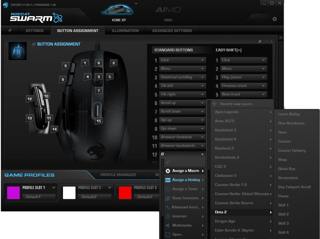
Task: Select the AIMO device logo
Action: (x=168, y=10)
